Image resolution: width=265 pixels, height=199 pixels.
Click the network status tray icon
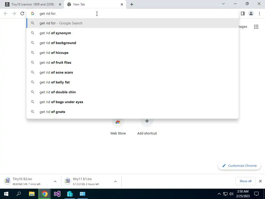click(x=225, y=194)
